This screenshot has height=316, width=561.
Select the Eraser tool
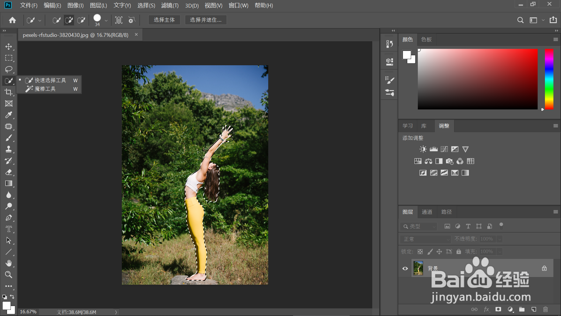9,172
